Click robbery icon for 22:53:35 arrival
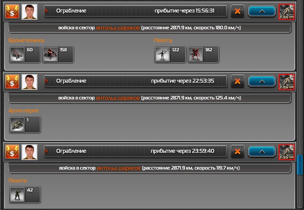Screen dimensions: 304x210 pyautogui.click(x=12, y=82)
